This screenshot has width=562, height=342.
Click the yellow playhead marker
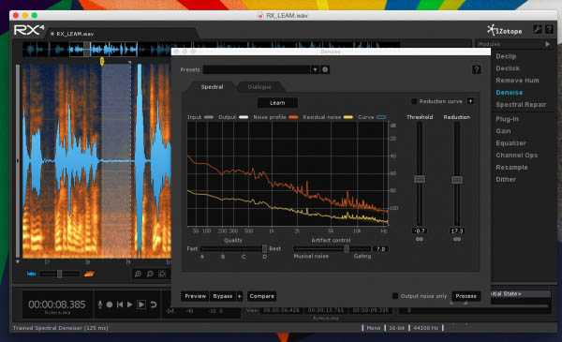click(102, 62)
